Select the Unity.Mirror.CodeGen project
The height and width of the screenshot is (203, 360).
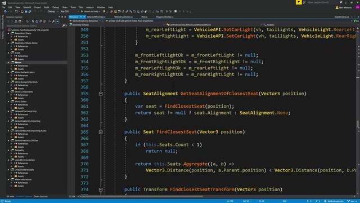click(25, 160)
